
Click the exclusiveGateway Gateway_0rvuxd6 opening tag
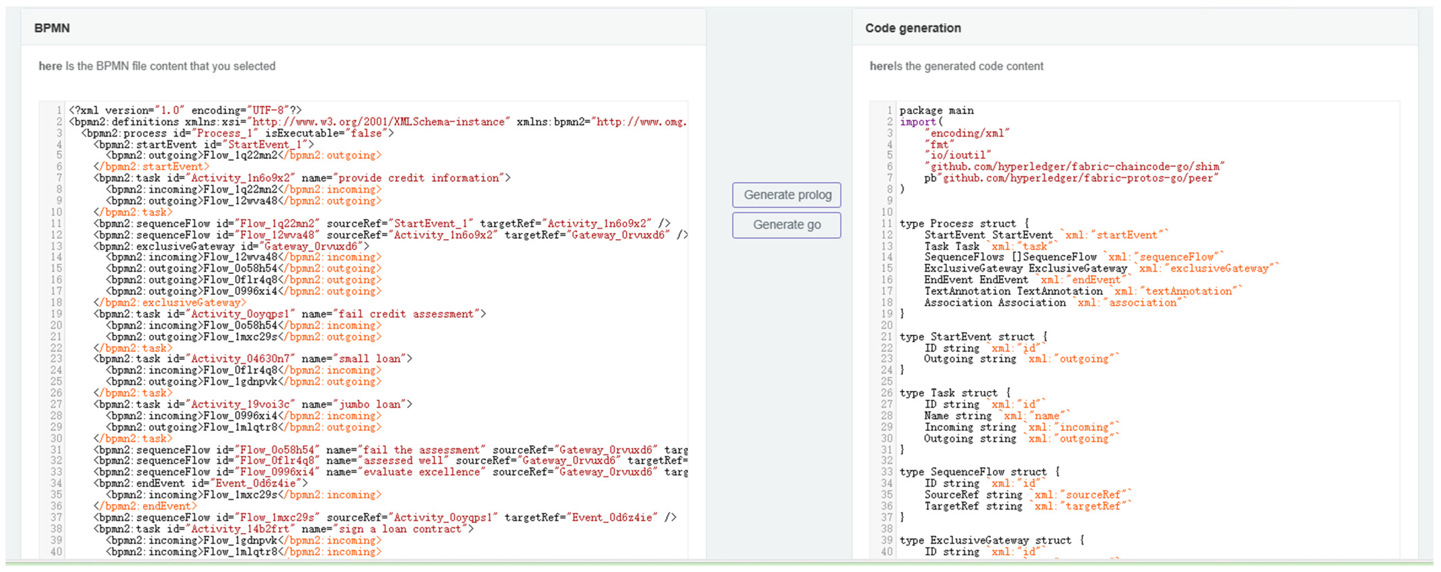(232, 246)
